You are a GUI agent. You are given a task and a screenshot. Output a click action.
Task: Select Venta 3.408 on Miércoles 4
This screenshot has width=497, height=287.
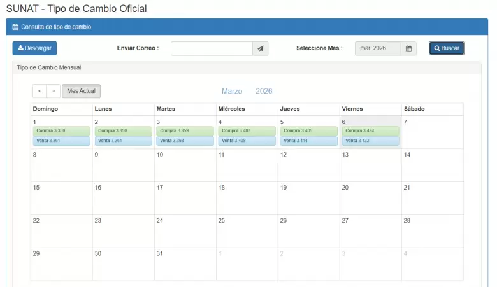point(247,141)
